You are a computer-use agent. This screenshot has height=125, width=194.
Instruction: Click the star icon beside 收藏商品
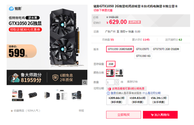point(12,111)
